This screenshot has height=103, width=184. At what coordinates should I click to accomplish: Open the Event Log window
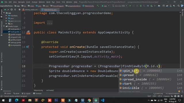(x=158, y=94)
